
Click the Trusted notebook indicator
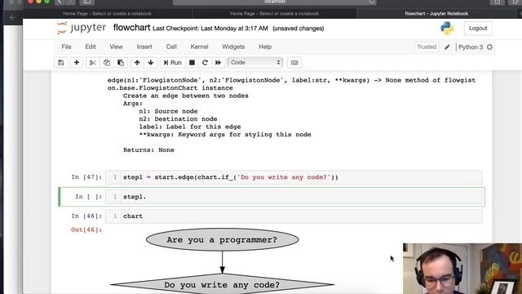coord(427,47)
